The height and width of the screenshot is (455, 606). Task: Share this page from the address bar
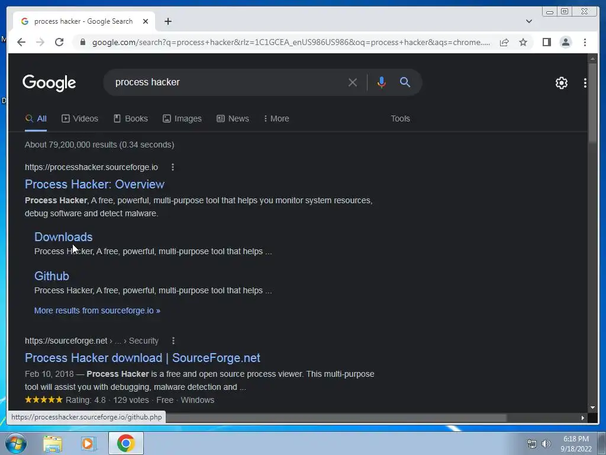[x=504, y=42]
